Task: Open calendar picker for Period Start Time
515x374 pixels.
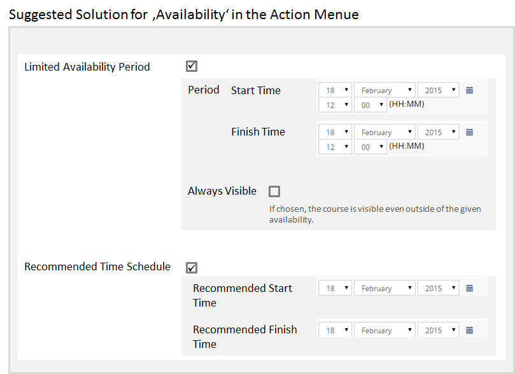Action: [x=470, y=90]
